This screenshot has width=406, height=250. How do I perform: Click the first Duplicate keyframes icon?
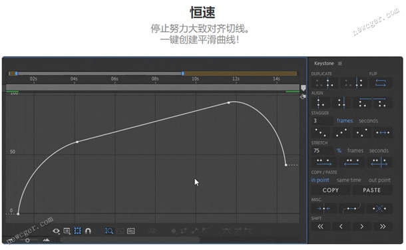point(323,83)
